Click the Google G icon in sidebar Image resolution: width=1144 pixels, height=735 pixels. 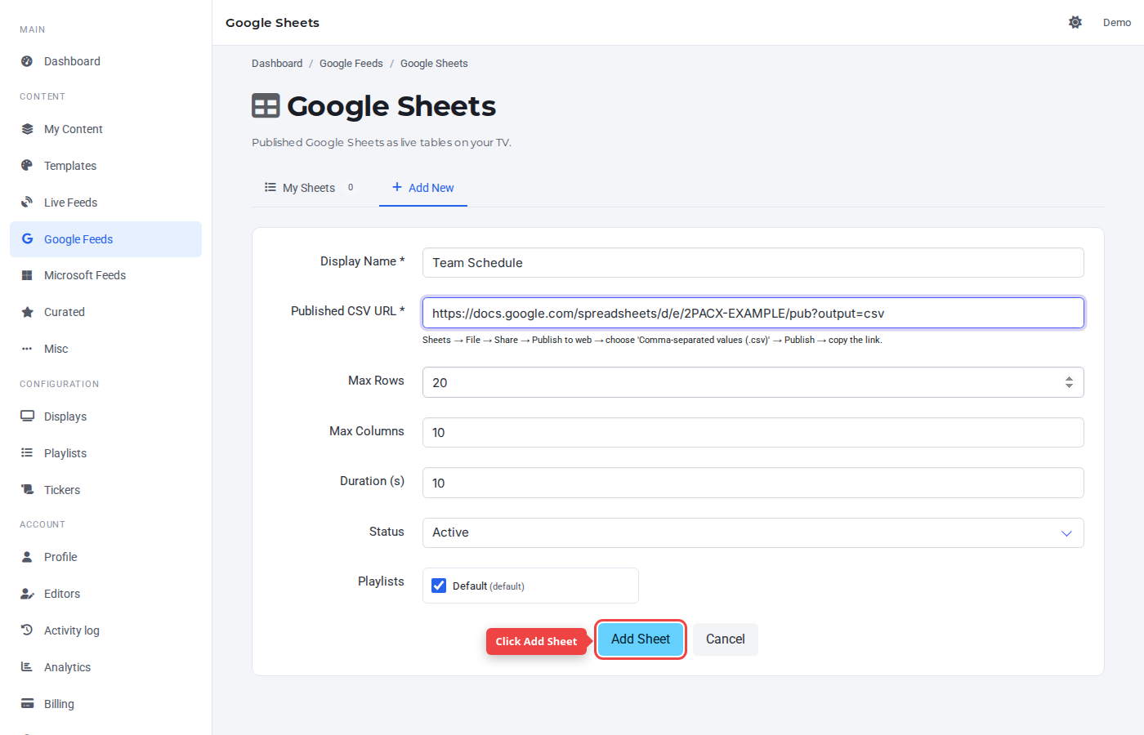tap(27, 239)
